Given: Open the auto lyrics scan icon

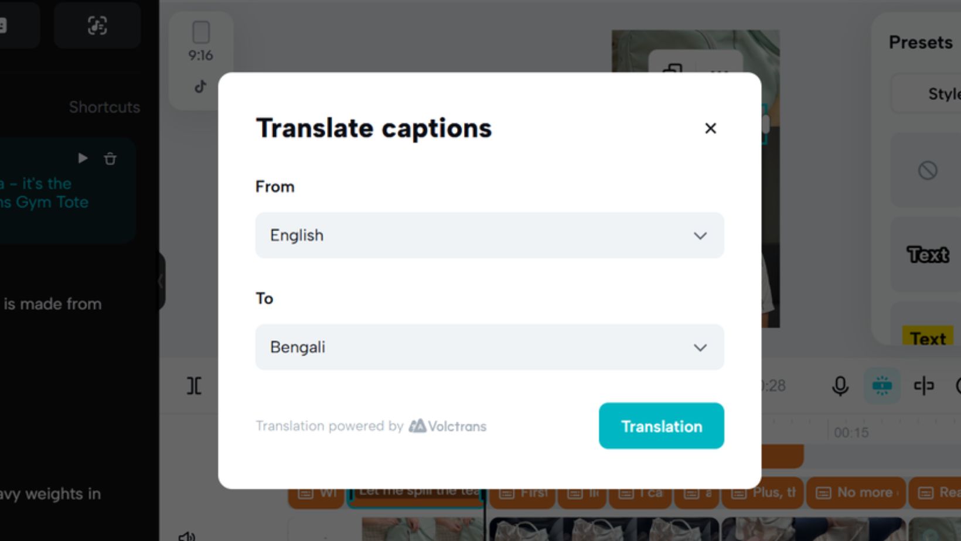Looking at the screenshot, I should (x=97, y=26).
